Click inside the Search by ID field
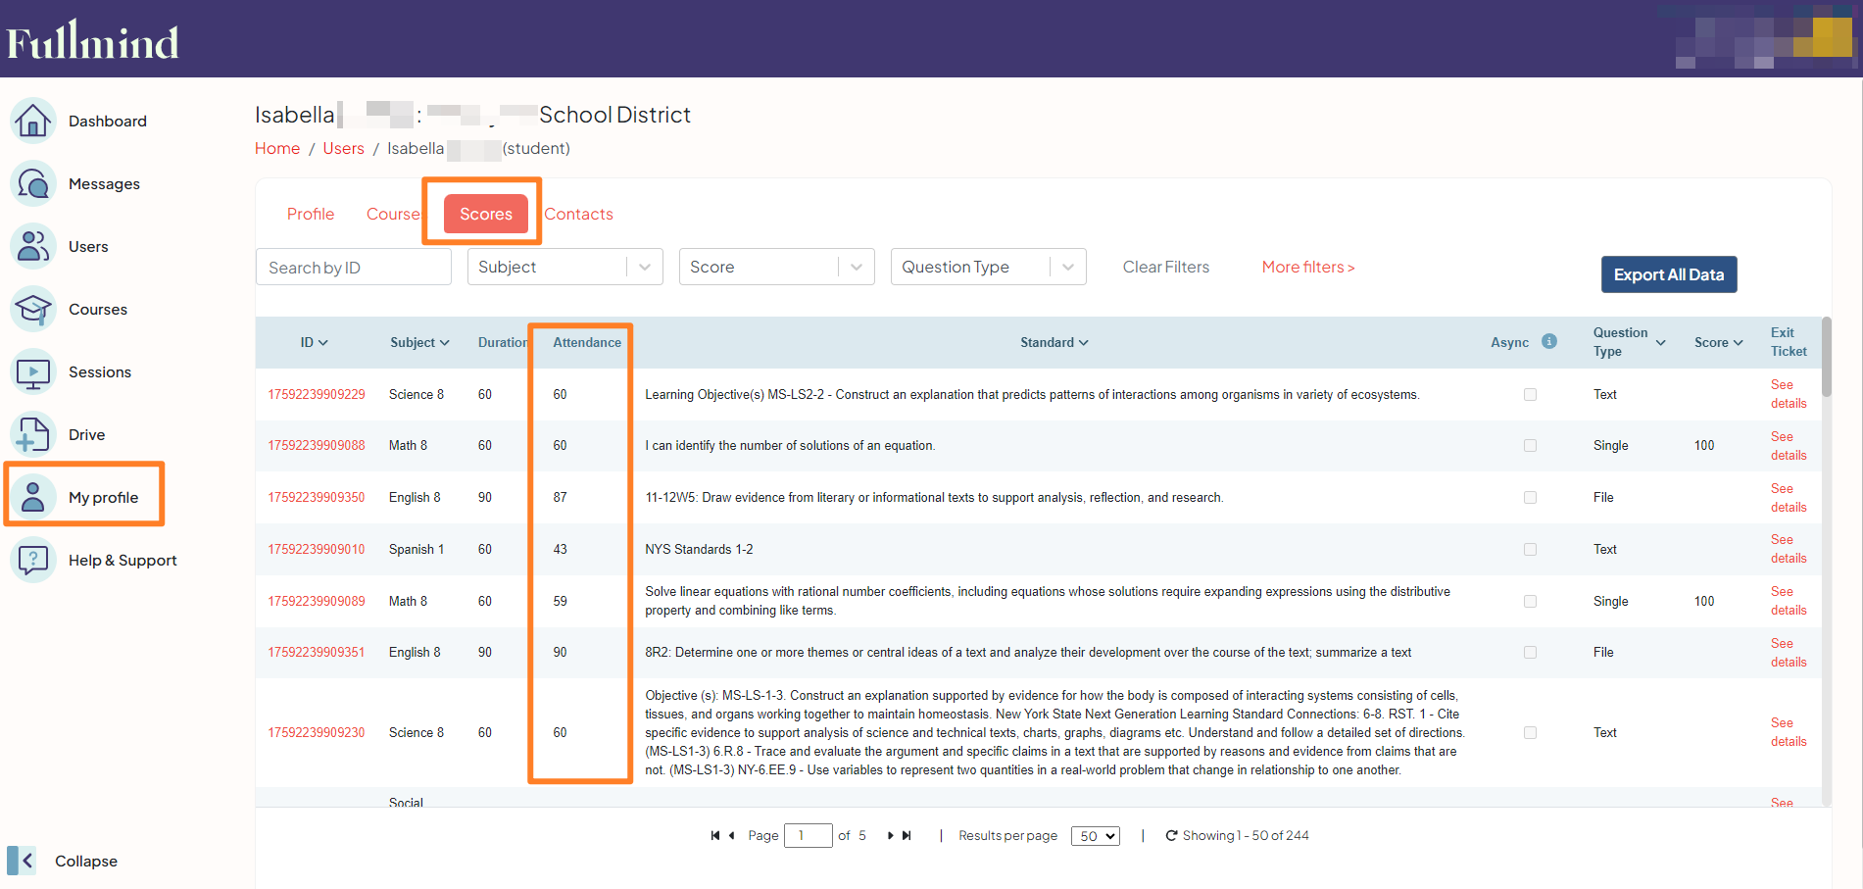The width and height of the screenshot is (1863, 889). pos(353,266)
